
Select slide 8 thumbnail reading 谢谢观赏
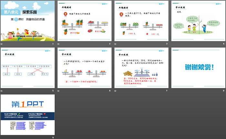pyautogui.click(x=198, y=68)
